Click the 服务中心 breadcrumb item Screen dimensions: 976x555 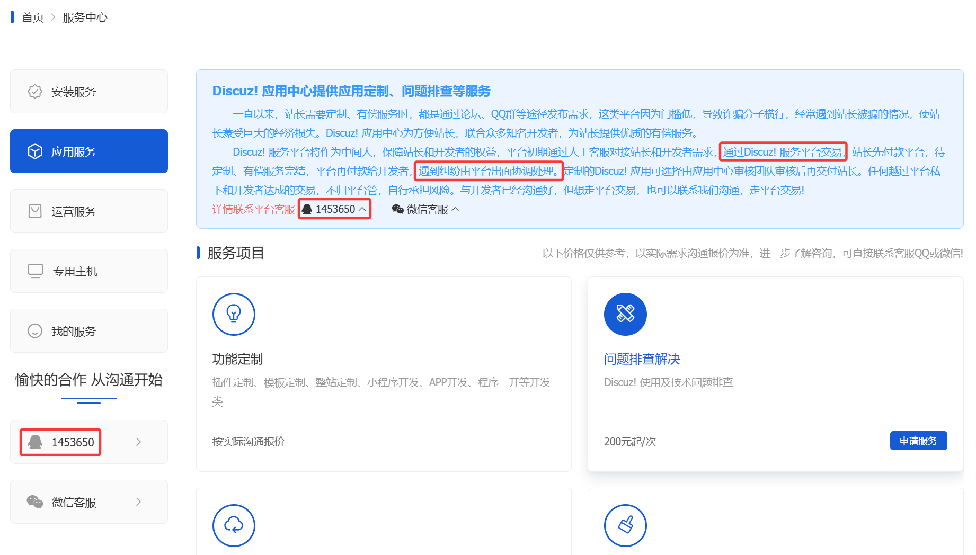point(85,17)
